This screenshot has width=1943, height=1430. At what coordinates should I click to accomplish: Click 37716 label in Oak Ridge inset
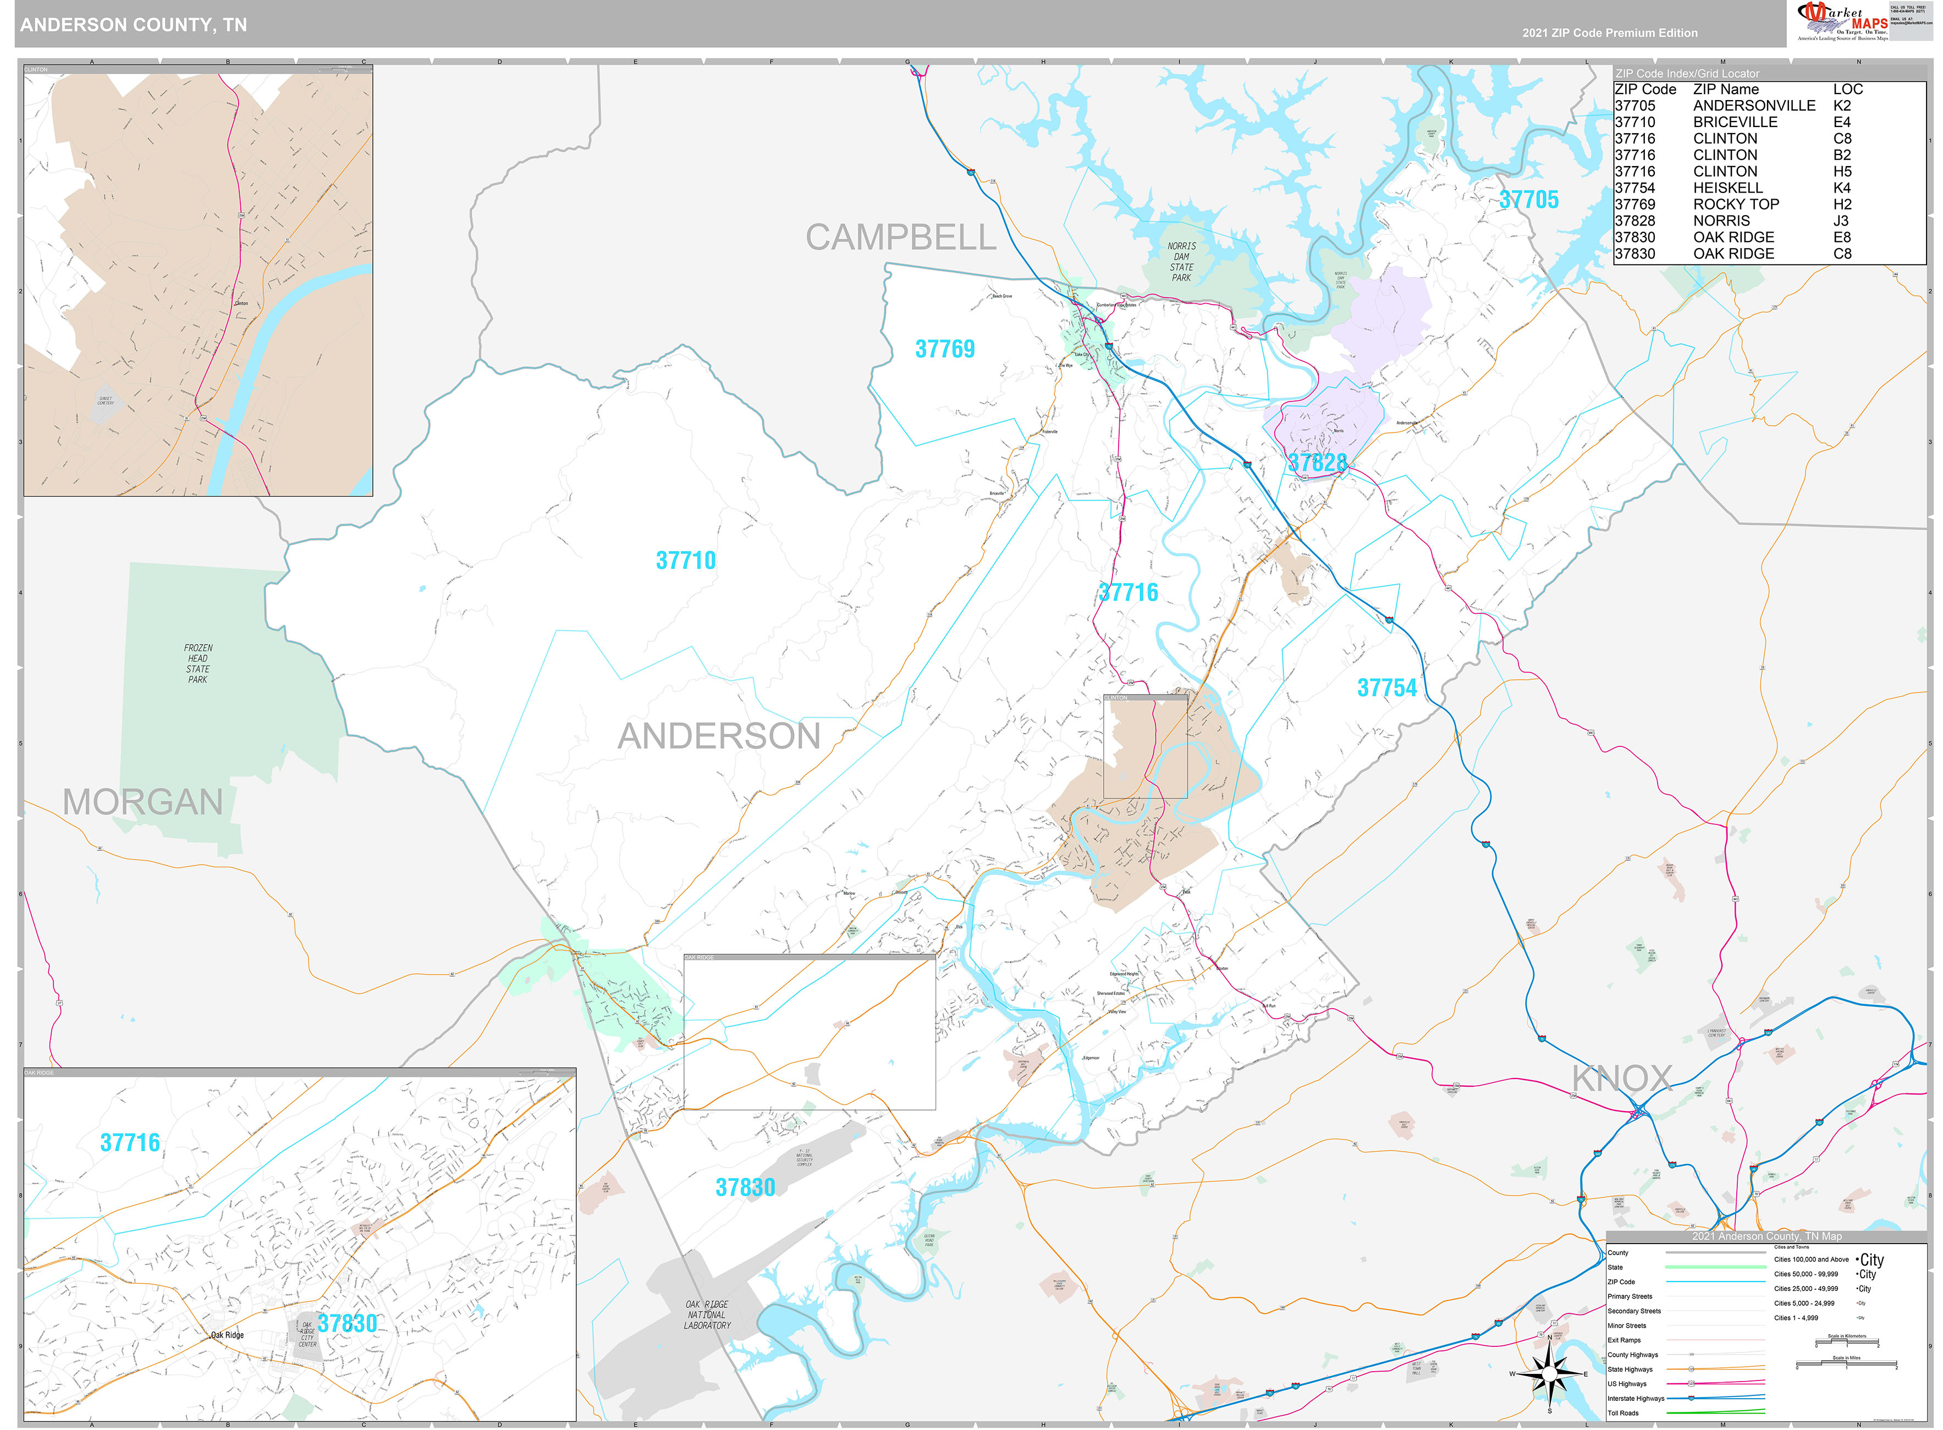coord(131,1142)
